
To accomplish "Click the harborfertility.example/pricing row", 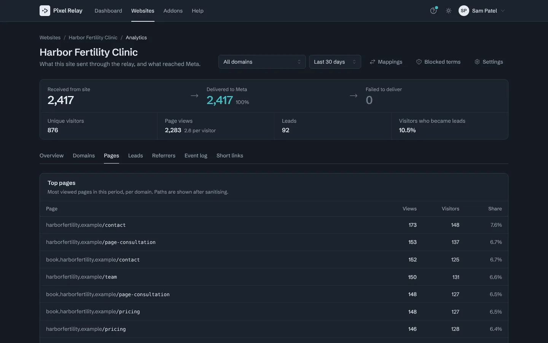I will (274, 329).
